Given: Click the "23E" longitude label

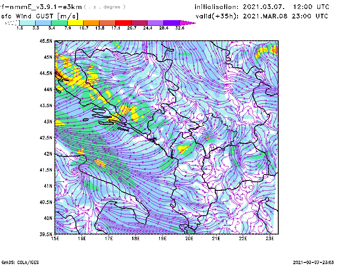Looking at the screenshot, I should 270,238.
